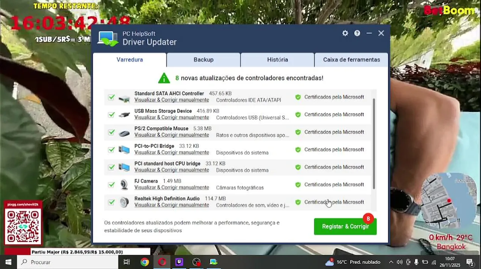Uncheck PCI-to-PCI Bridge checkbox

coord(111,150)
